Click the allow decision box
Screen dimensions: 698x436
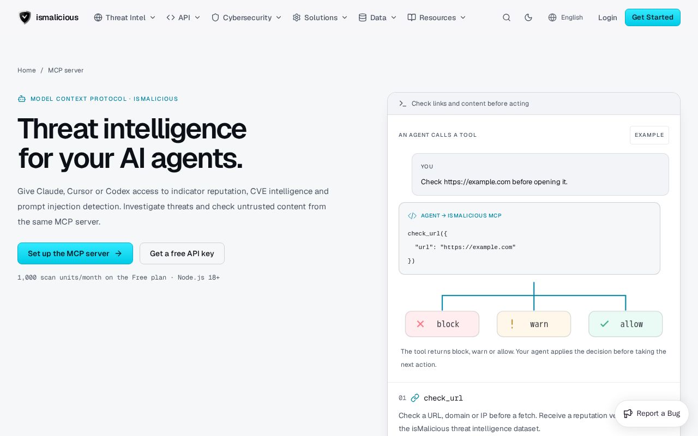tap(625, 324)
